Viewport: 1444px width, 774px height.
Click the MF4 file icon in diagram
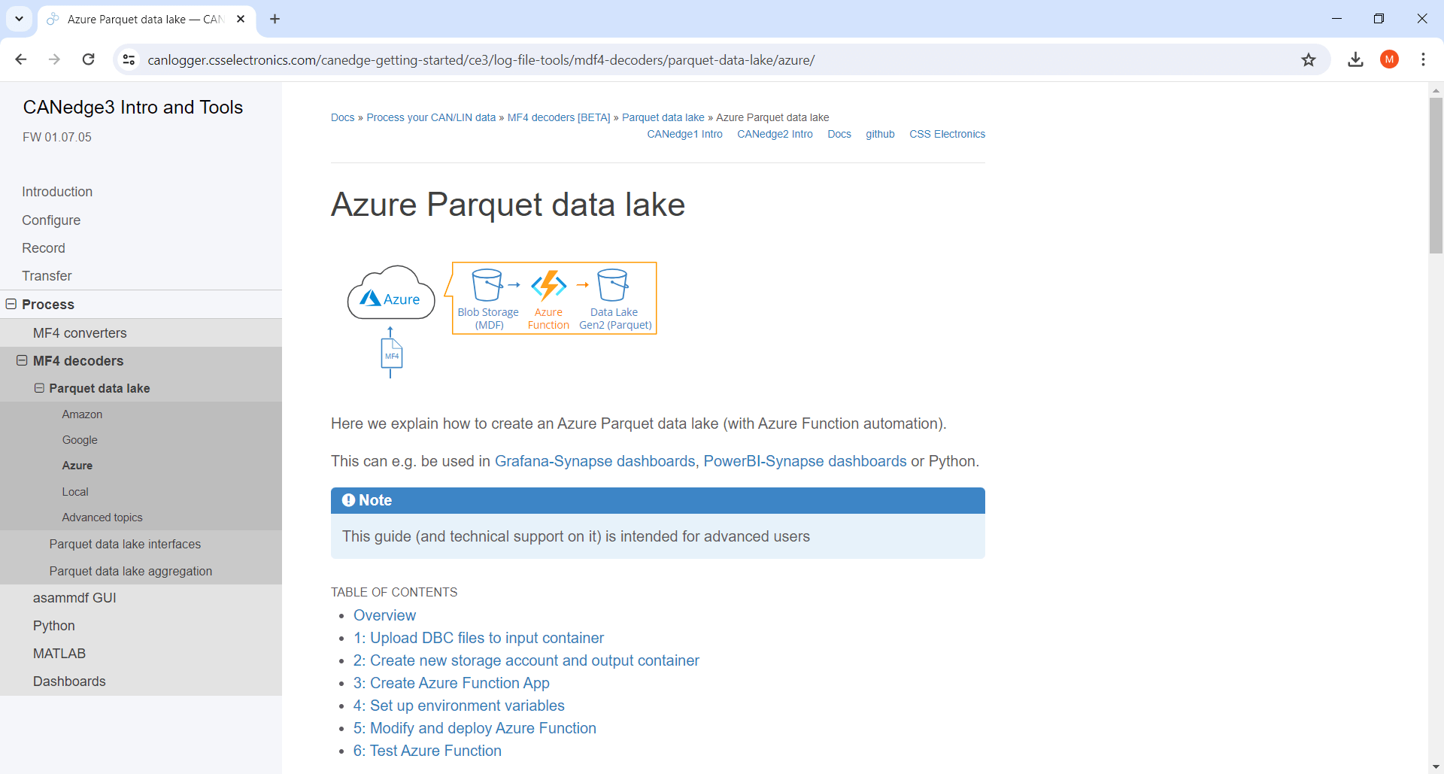pyautogui.click(x=391, y=354)
